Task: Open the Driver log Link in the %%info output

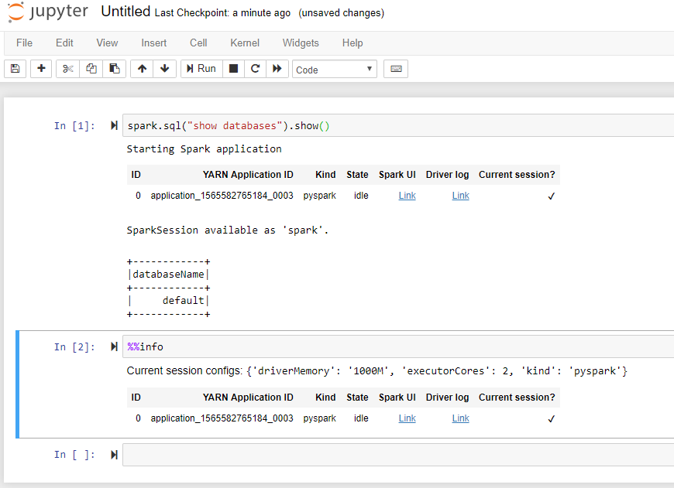Action: 460,418
